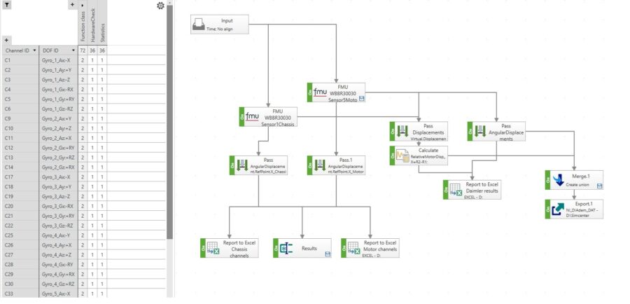This screenshot has width=630, height=304.
Task: Toggle On strip of Export.1 node
Action: coord(547,209)
